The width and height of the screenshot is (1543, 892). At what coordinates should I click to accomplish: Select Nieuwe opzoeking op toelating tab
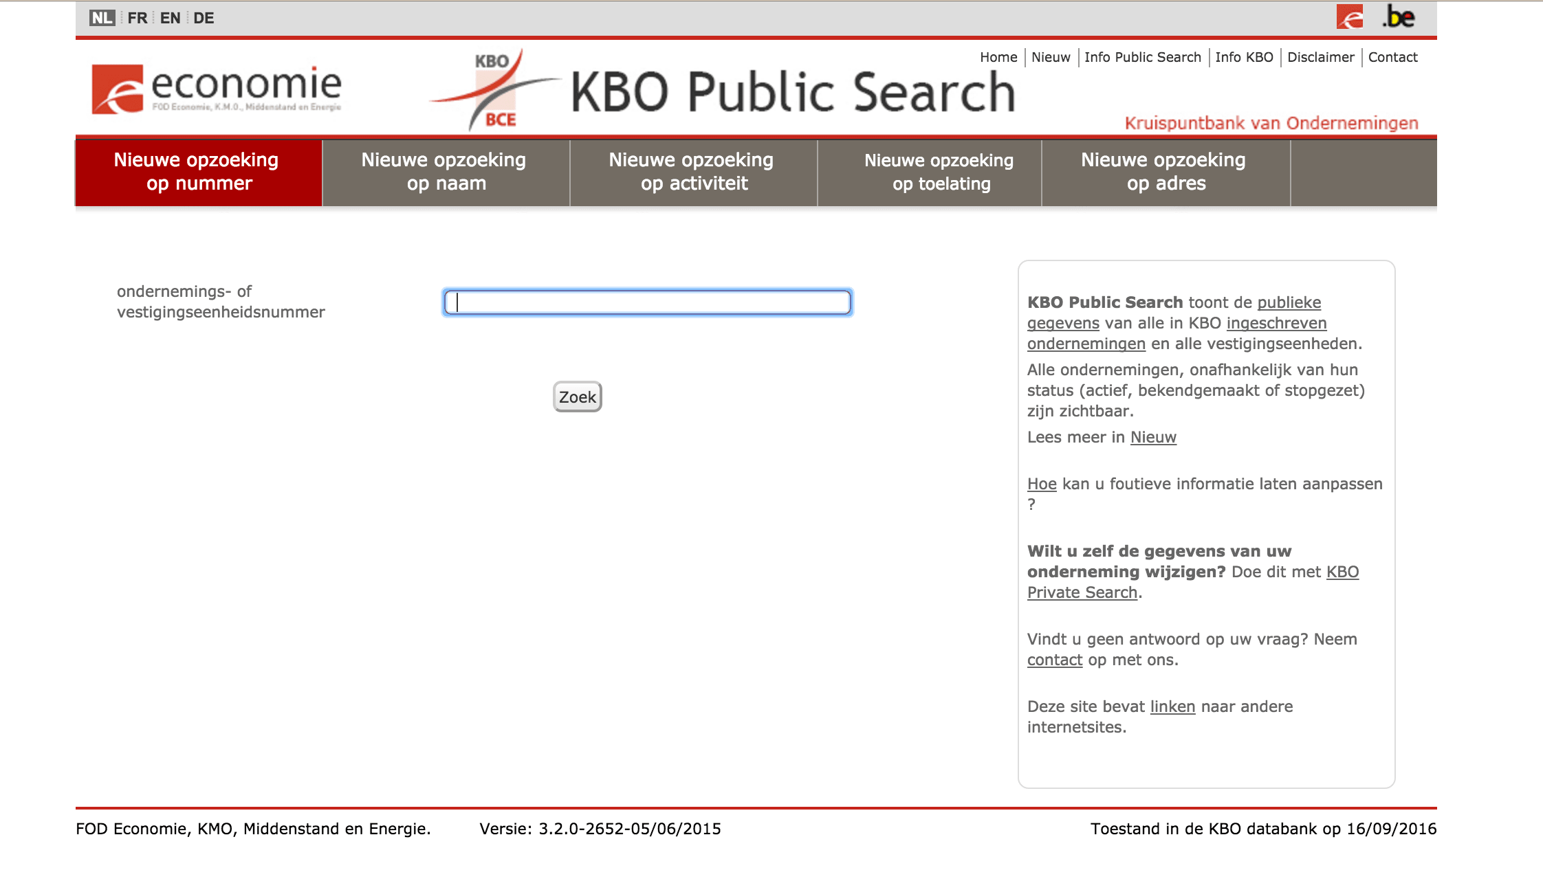(930, 172)
